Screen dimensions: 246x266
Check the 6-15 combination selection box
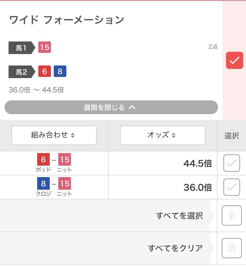[x=232, y=163]
